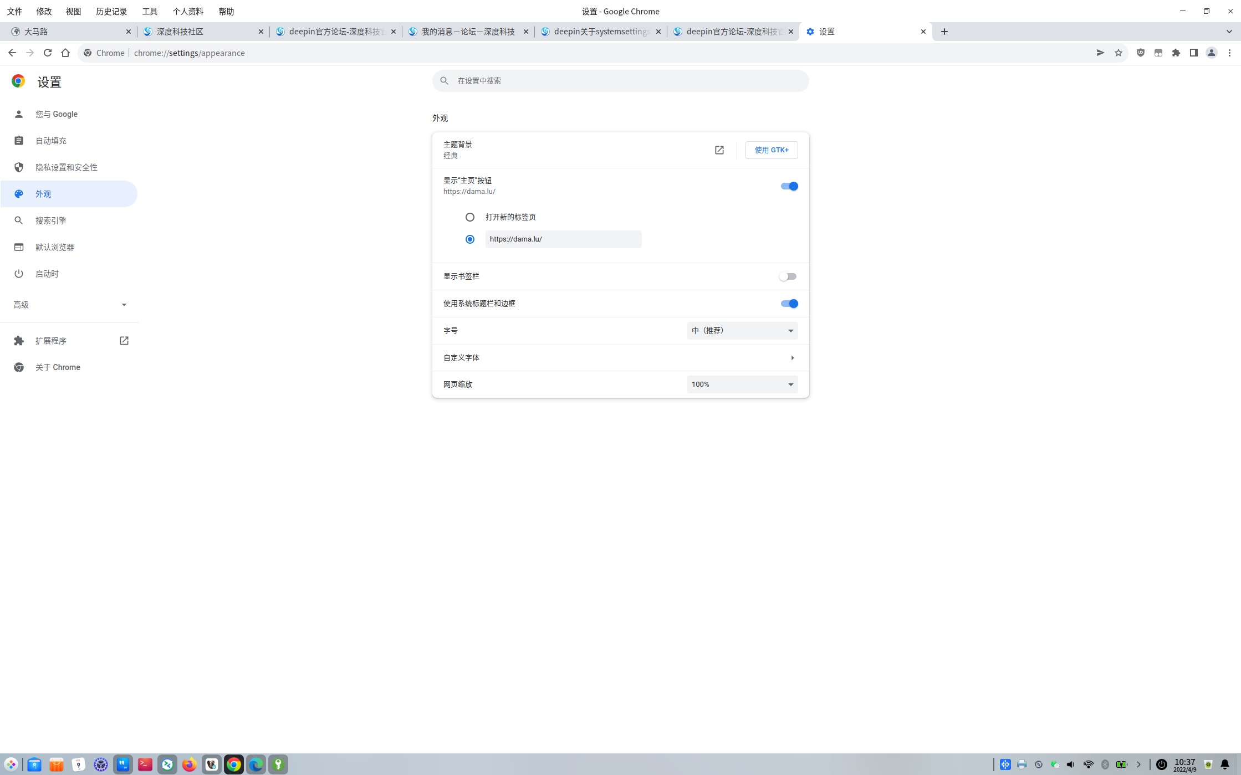Open theme link external icon
The height and width of the screenshot is (775, 1241).
tap(719, 150)
